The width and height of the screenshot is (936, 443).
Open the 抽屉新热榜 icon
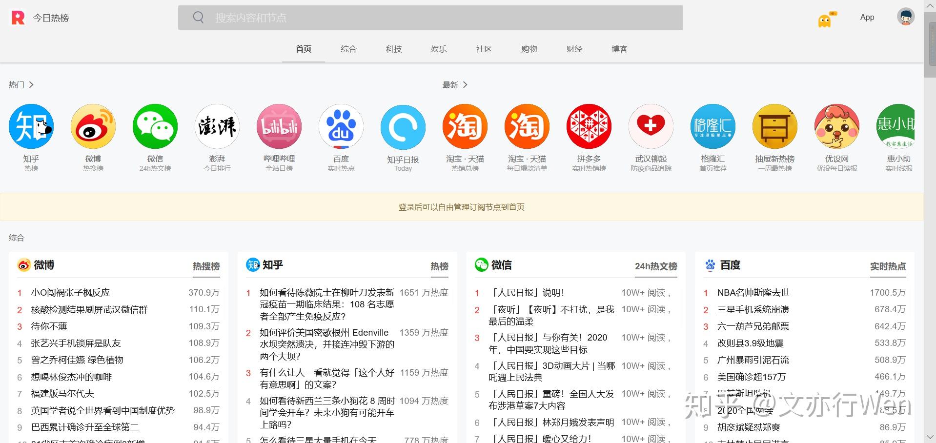775,126
